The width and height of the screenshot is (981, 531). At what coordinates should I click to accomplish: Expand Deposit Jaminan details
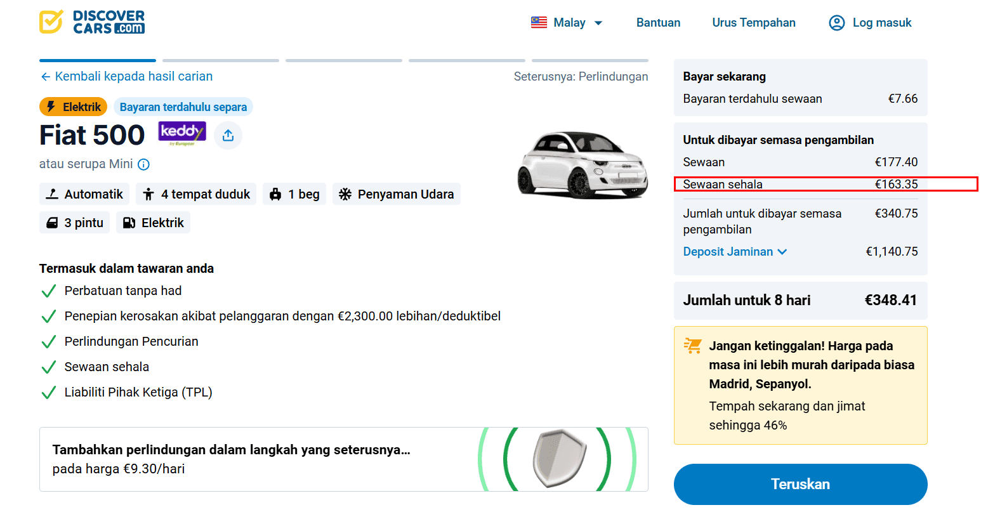[x=735, y=252]
